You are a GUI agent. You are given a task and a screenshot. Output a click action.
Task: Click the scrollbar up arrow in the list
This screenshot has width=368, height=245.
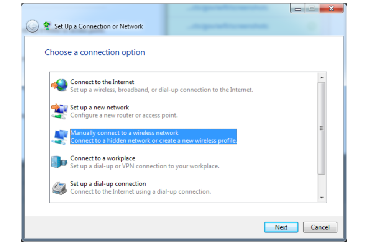322,77
